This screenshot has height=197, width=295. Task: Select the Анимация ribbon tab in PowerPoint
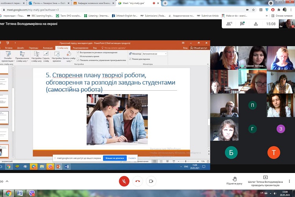(x=48, y=48)
